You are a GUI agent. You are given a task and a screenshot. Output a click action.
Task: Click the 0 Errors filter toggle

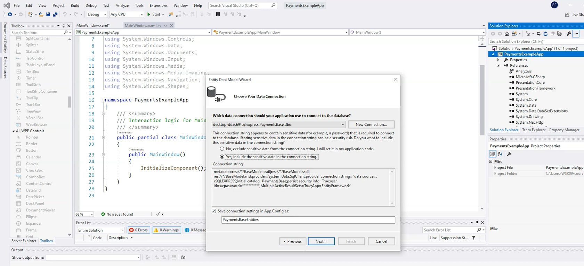tap(139, 230)
